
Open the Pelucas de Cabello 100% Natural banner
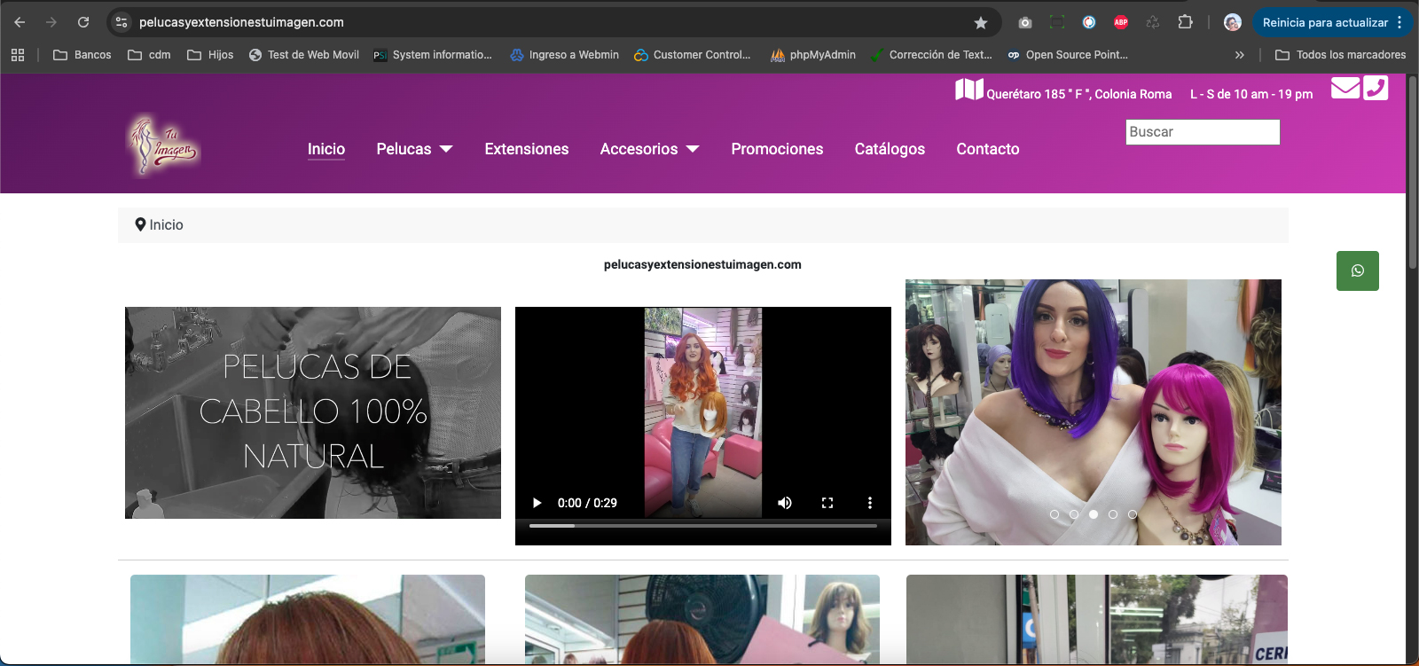point(313,412)
